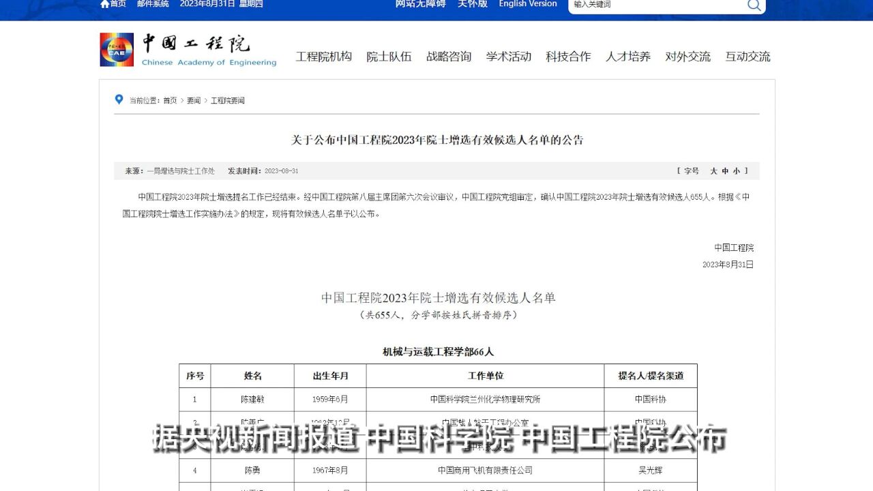Switch to English Version
Image resolution: width=873 pixels, height=491 pixels.
528,3
